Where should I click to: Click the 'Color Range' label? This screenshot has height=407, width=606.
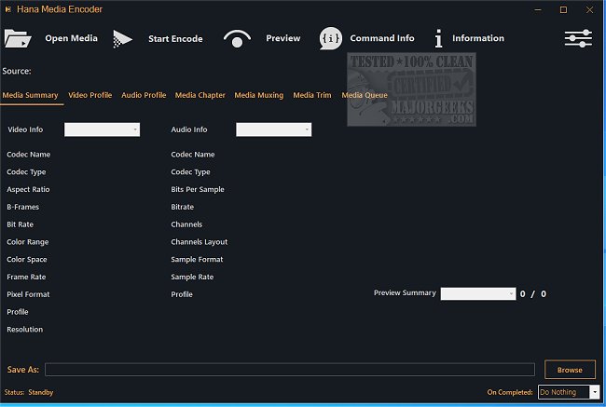tap(27, 242)
